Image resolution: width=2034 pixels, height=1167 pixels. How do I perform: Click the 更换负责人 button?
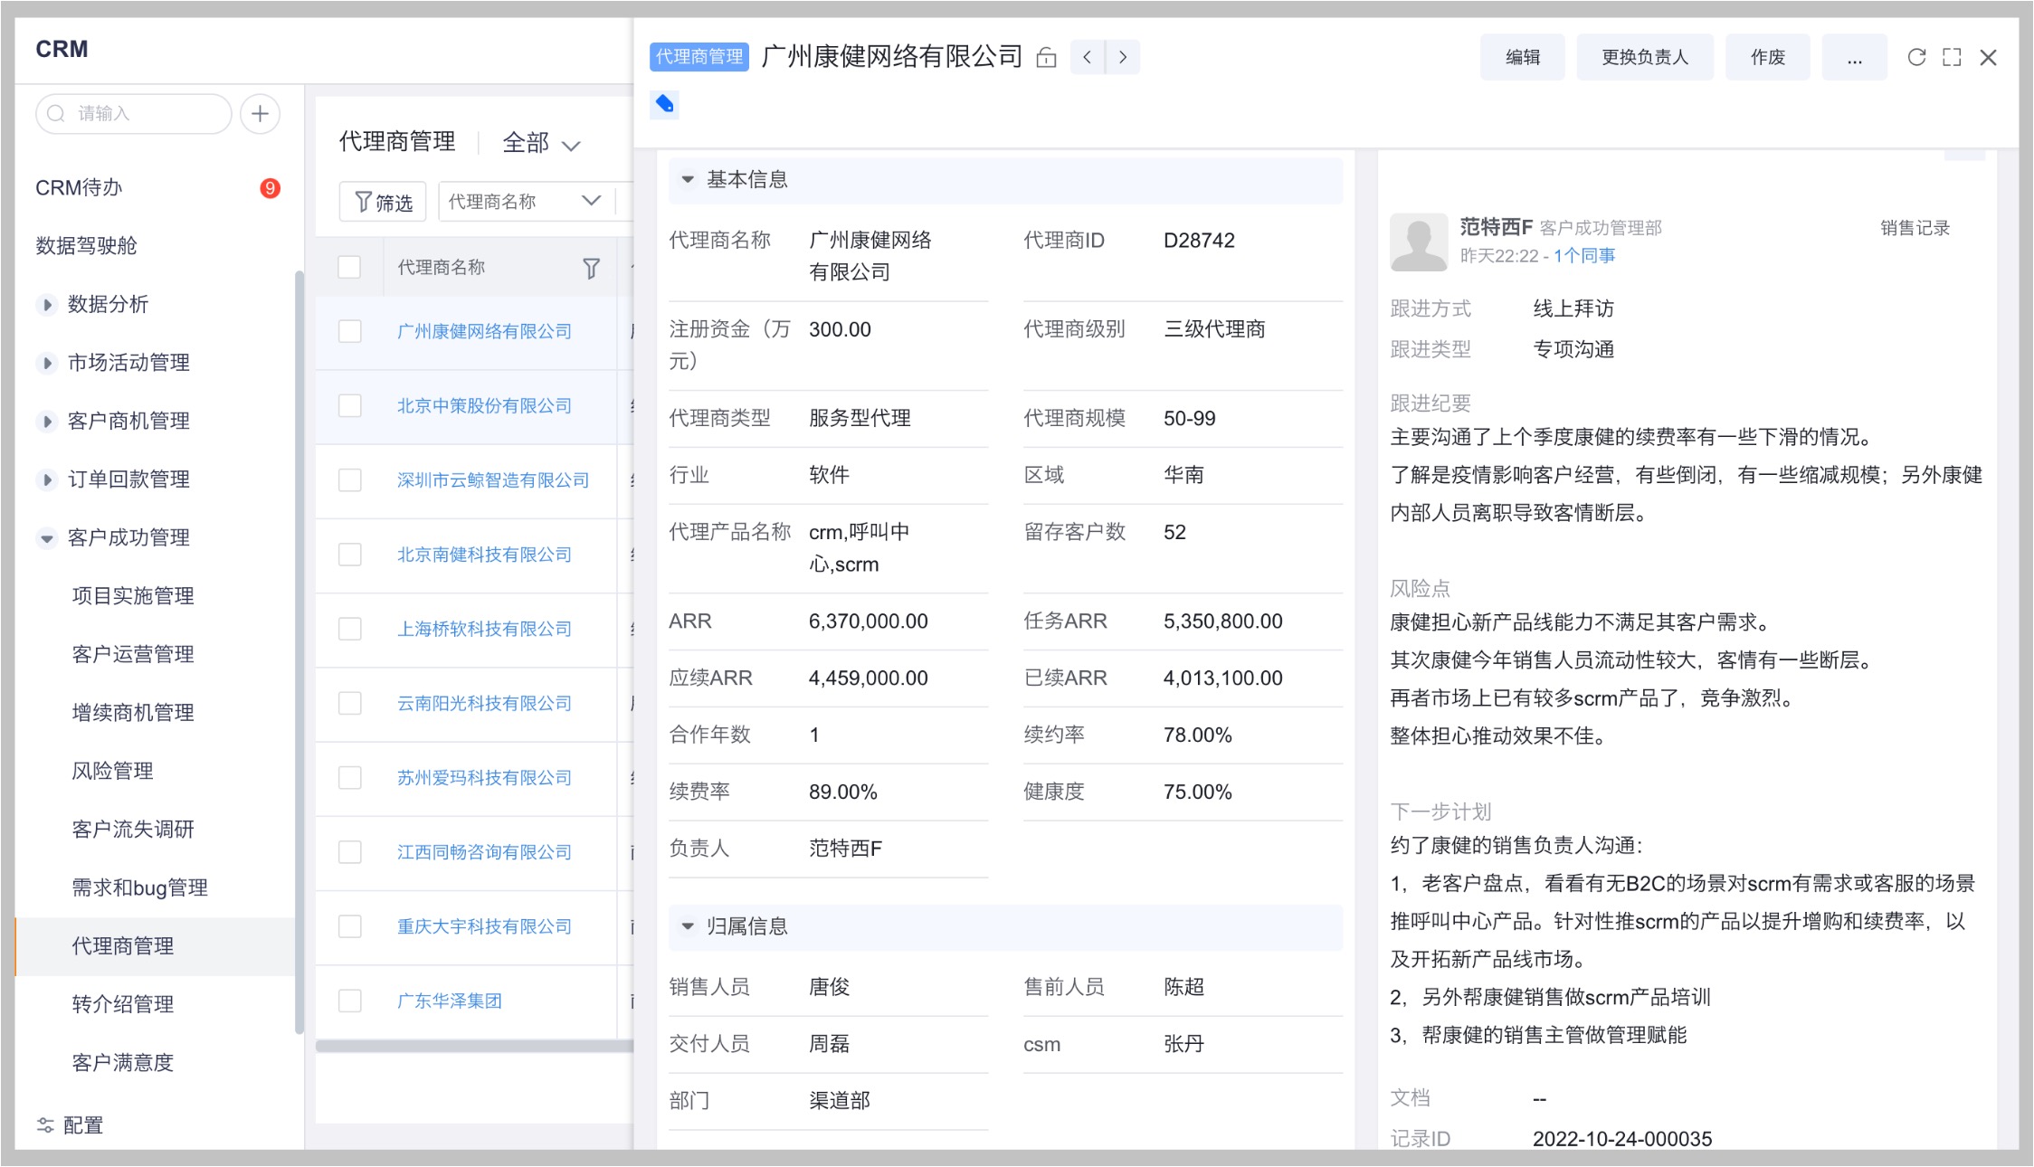click(1645, 57)
